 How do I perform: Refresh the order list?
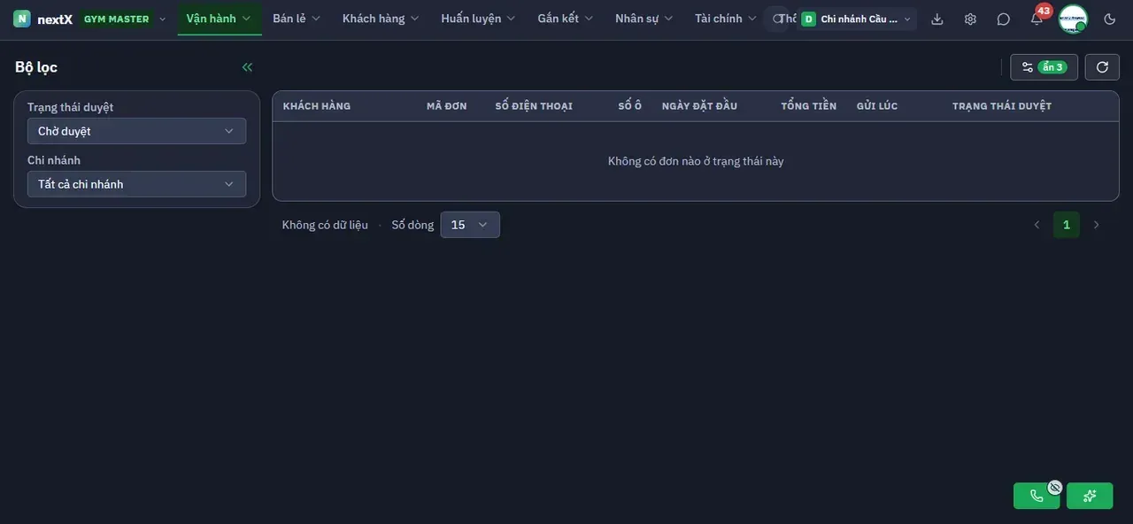click(1102, 67)
